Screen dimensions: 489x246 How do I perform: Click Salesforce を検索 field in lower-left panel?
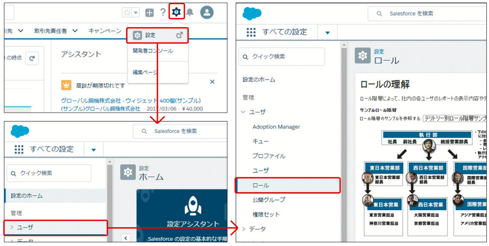[x=180, y=131]
